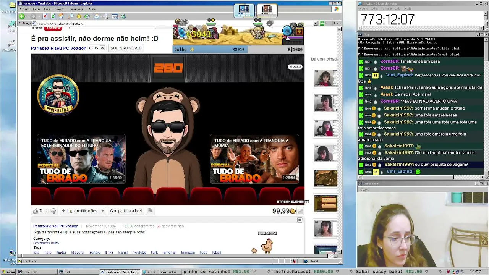Refresh the page using the green arrows icon
Screen dimensions: 489x275
[x=53, y=16]
